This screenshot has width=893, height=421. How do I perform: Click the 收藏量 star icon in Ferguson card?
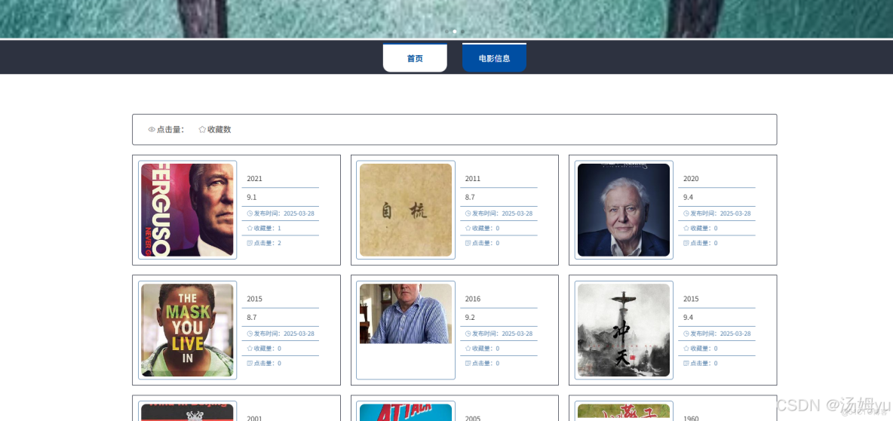250,228
